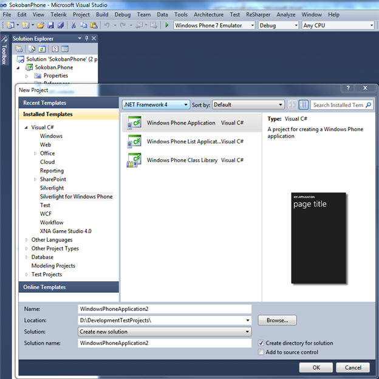
Task: Toggle Add to source control checkbox
Action: (x=261, y=352)
